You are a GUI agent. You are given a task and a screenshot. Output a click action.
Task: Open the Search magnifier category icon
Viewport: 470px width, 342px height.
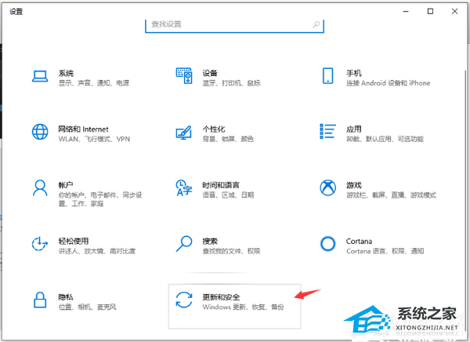pos(184,243)
